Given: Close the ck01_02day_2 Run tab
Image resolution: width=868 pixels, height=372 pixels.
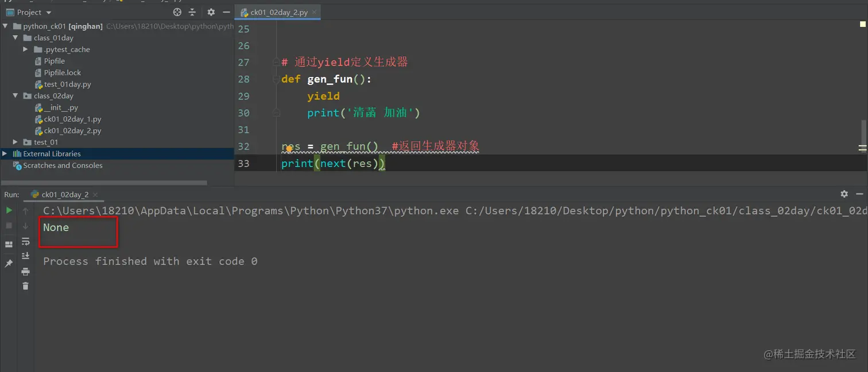Looking at the screenshot, I should (95, 195).
